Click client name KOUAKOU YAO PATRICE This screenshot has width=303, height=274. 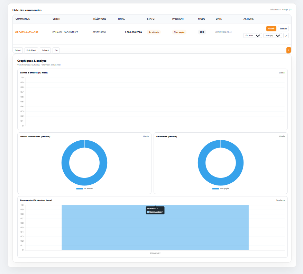(x=65, y=32)
